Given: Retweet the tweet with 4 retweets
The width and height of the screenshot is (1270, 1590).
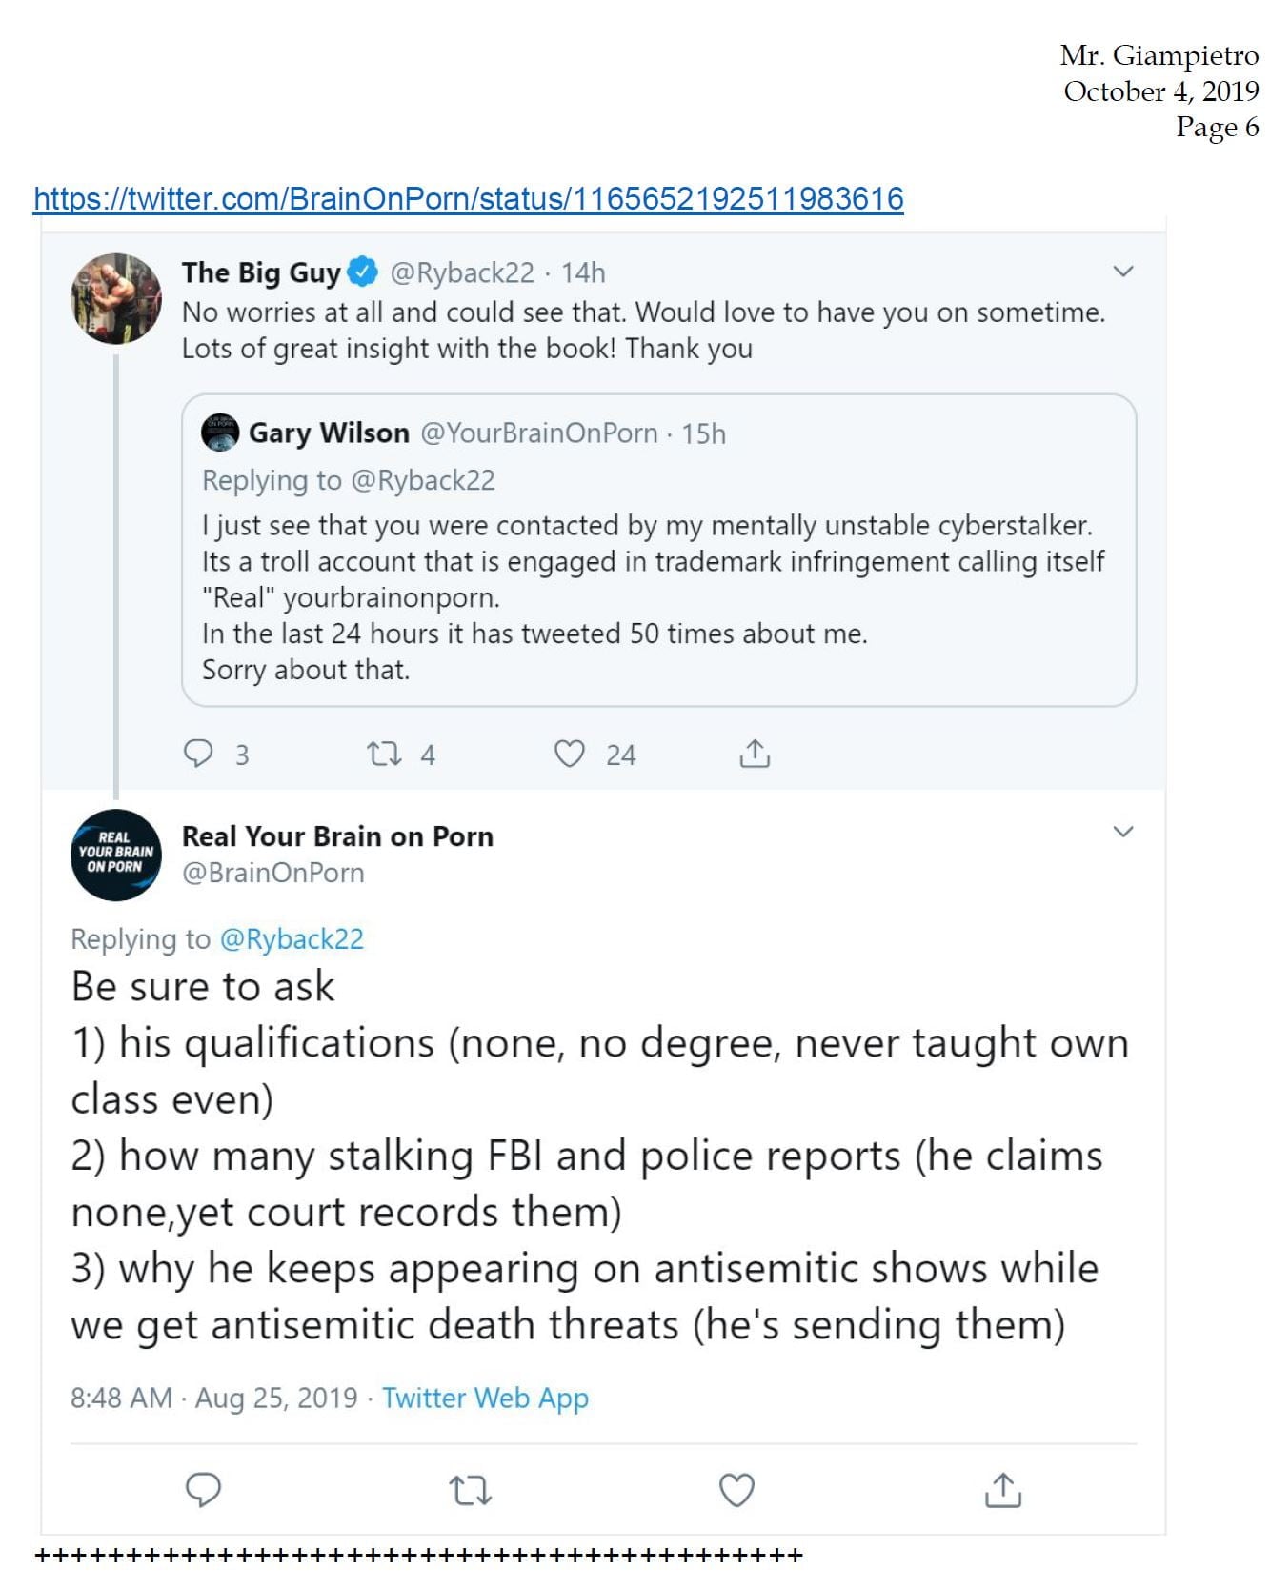Looking at the screenshot, I should (384, 755).
